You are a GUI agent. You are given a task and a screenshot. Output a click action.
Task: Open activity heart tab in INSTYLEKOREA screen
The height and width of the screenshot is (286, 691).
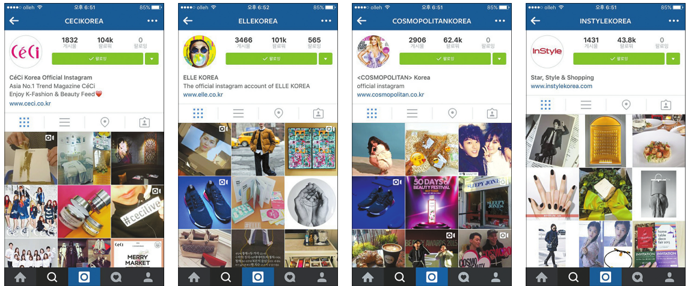coord(637,277)
